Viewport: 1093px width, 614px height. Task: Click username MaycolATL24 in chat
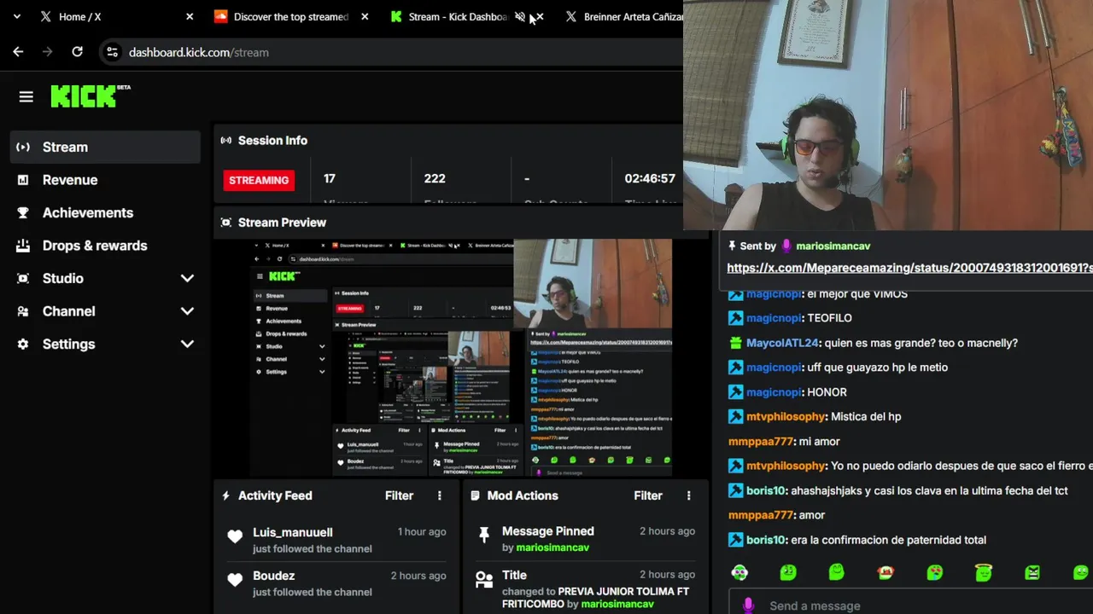(782, 343)
